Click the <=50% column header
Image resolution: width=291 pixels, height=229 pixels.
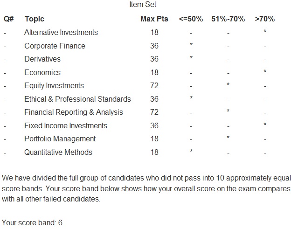pos(191,19)
